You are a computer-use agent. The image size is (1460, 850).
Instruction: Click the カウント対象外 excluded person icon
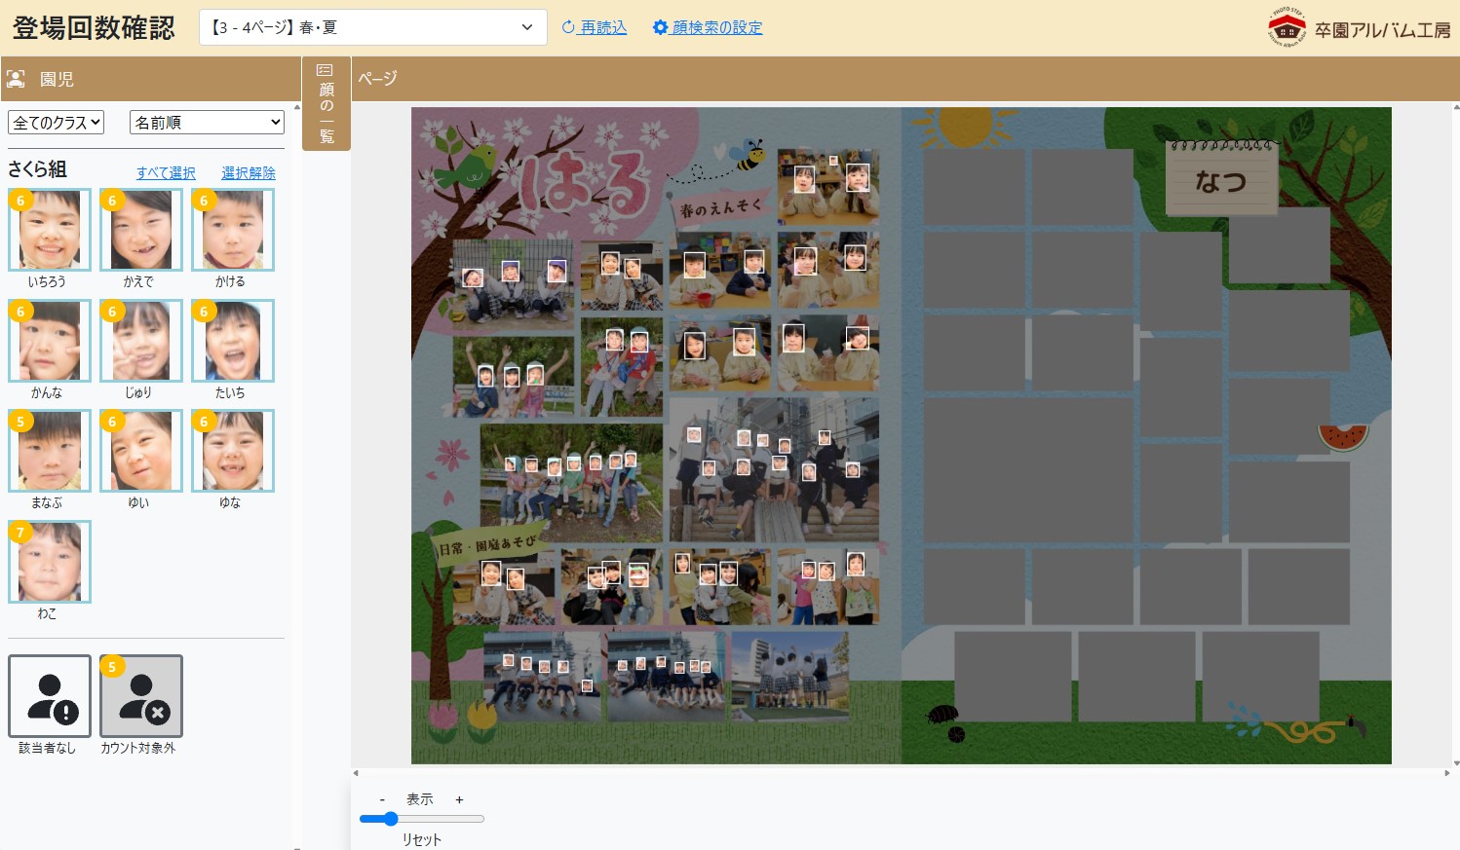point(141,696)
